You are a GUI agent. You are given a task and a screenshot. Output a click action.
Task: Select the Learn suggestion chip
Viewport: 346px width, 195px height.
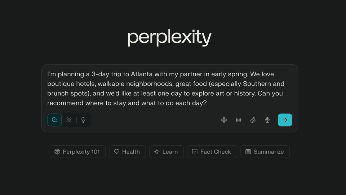click(x=166, y=152)
